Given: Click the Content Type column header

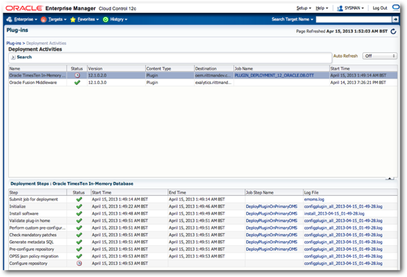Looking at the screenshot, I should click(170, 68).
